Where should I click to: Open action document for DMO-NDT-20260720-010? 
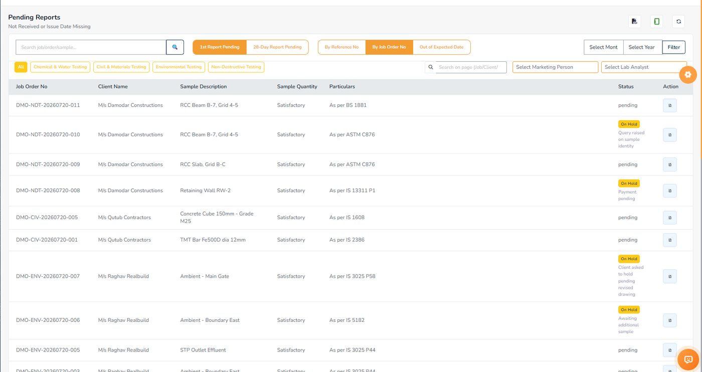670,135
